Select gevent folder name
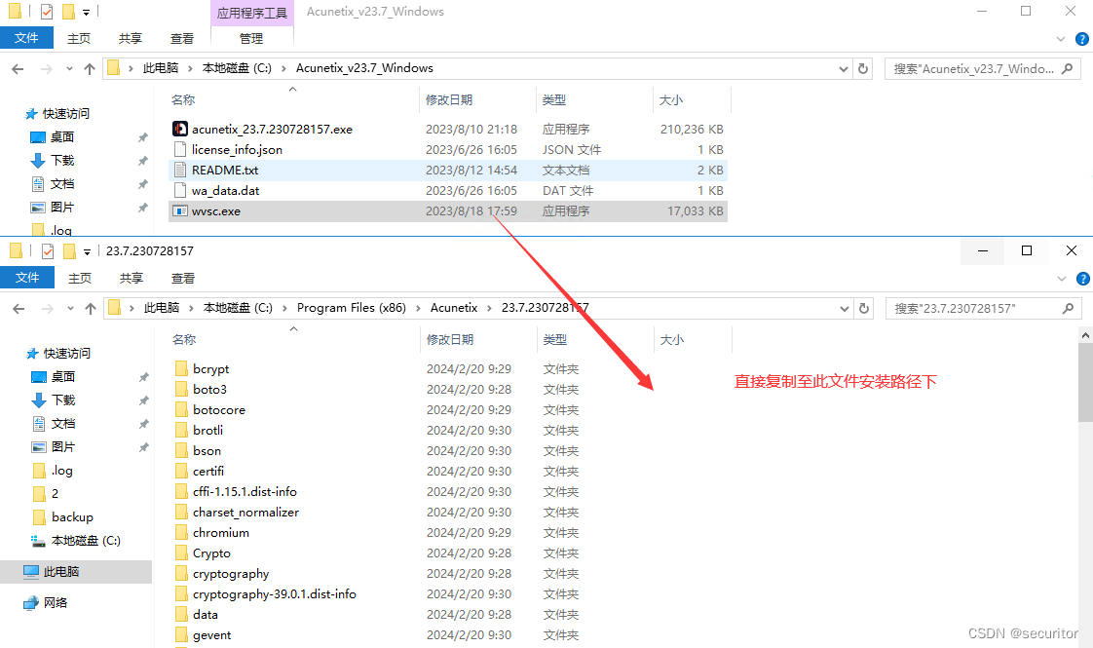 tap(212, 635)
